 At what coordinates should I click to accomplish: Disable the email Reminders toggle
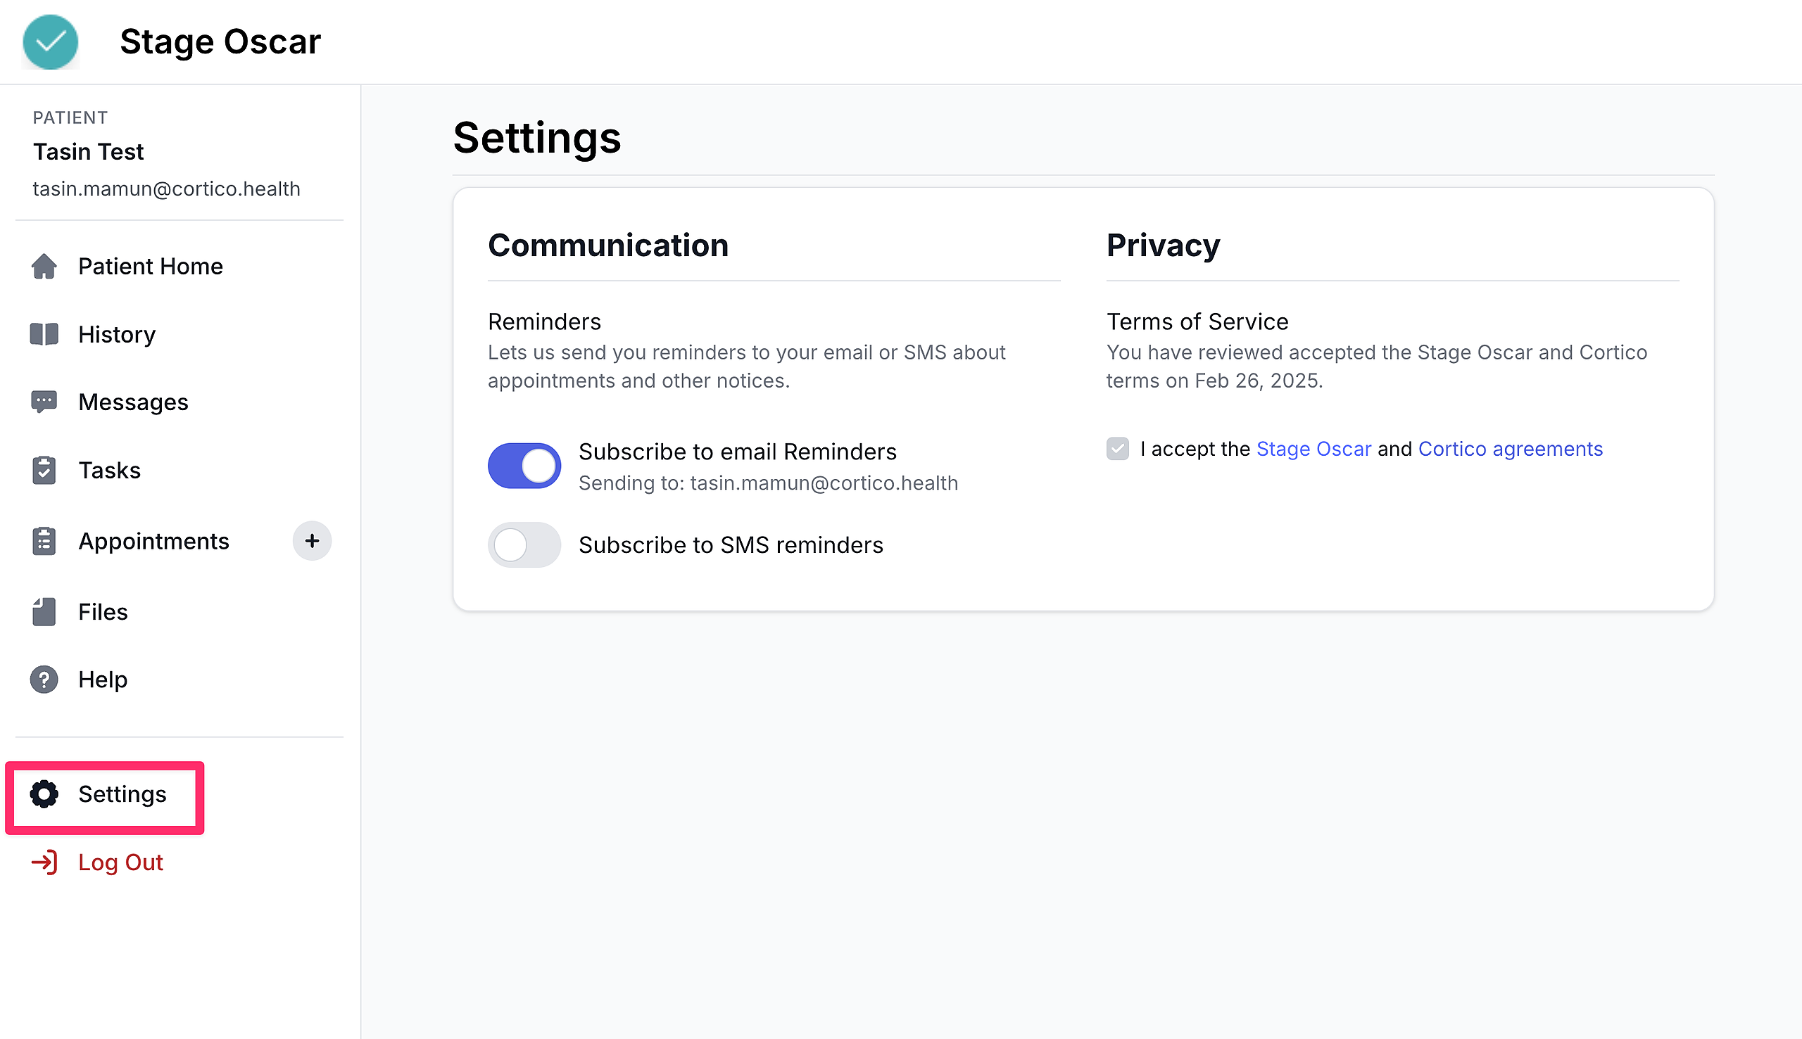[524, 466]
